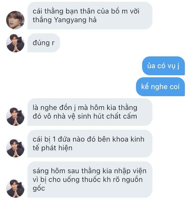Click the word "Yangyang" in the first message
This screenshot has height=200, width=191.
coord(70,20)
